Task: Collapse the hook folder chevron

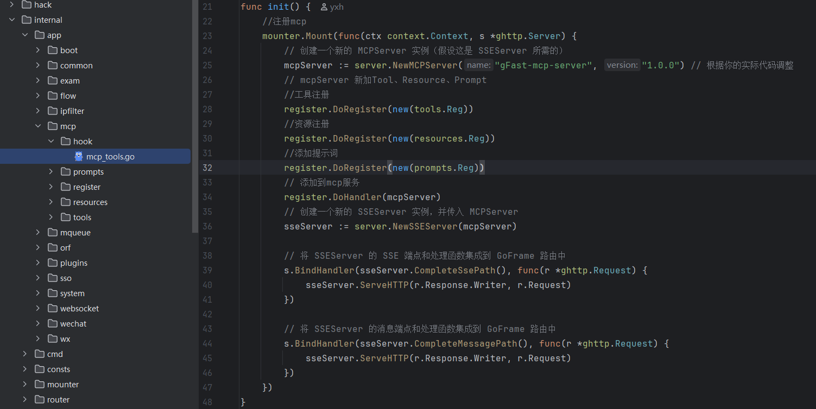Action: click(x=51, y=142)
